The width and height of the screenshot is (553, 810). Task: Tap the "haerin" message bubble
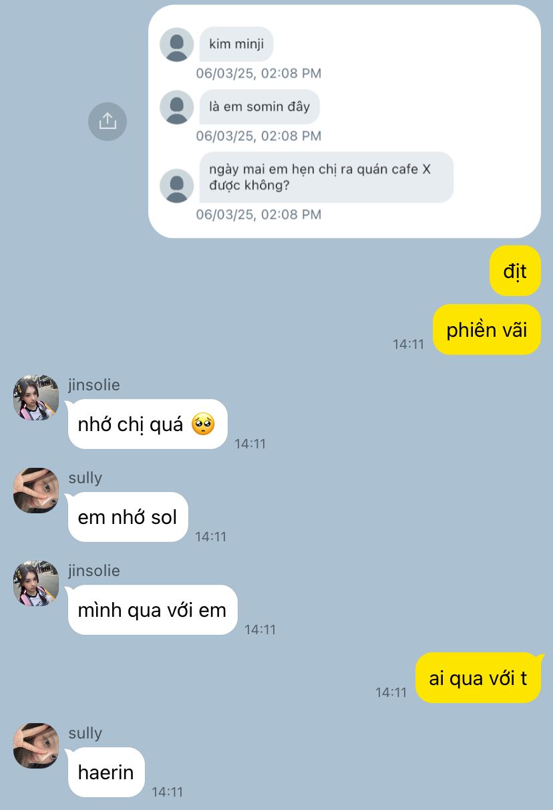106,772
